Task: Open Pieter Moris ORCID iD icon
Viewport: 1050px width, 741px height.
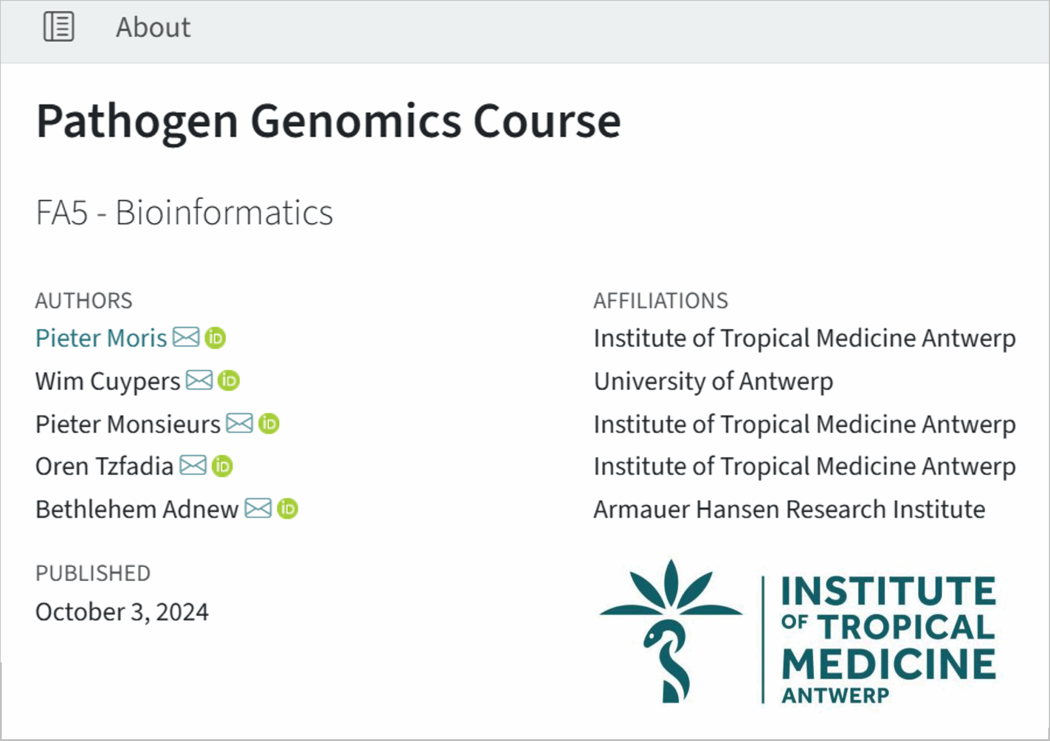Action: pos(215,338)
